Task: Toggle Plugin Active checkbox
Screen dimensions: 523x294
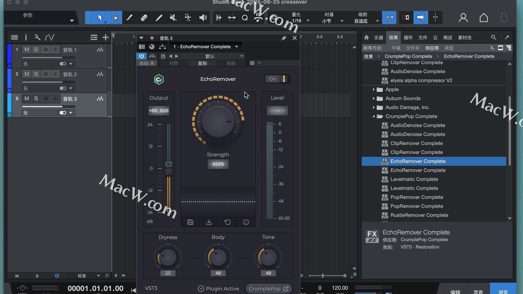Action: [201, 289]
